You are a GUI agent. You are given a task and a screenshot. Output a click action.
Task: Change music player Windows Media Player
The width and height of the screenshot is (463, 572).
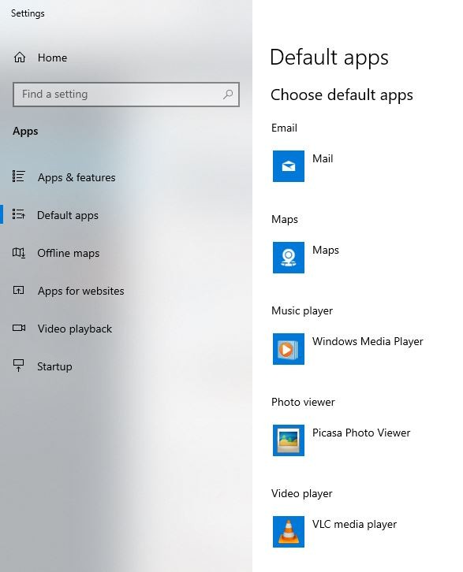click(x=368, y=341)
